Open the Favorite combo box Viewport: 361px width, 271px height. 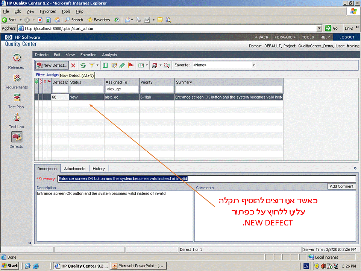click(x=224, y=65)
